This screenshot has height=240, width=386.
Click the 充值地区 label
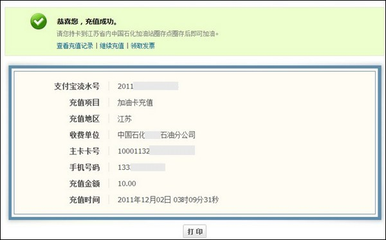tap(84, 119)
